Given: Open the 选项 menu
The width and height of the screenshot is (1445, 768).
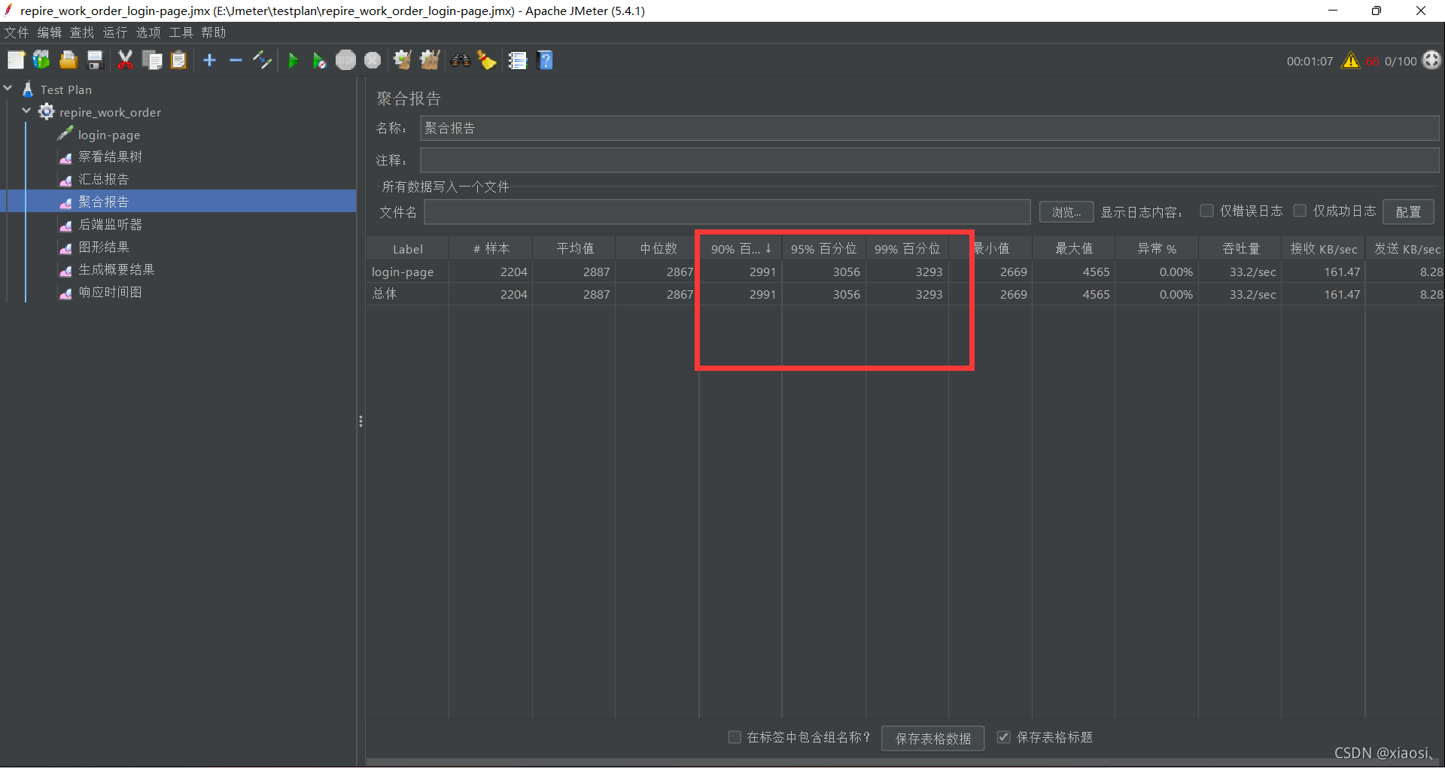Looking at the screenshot, I should [x=148, y=32].
